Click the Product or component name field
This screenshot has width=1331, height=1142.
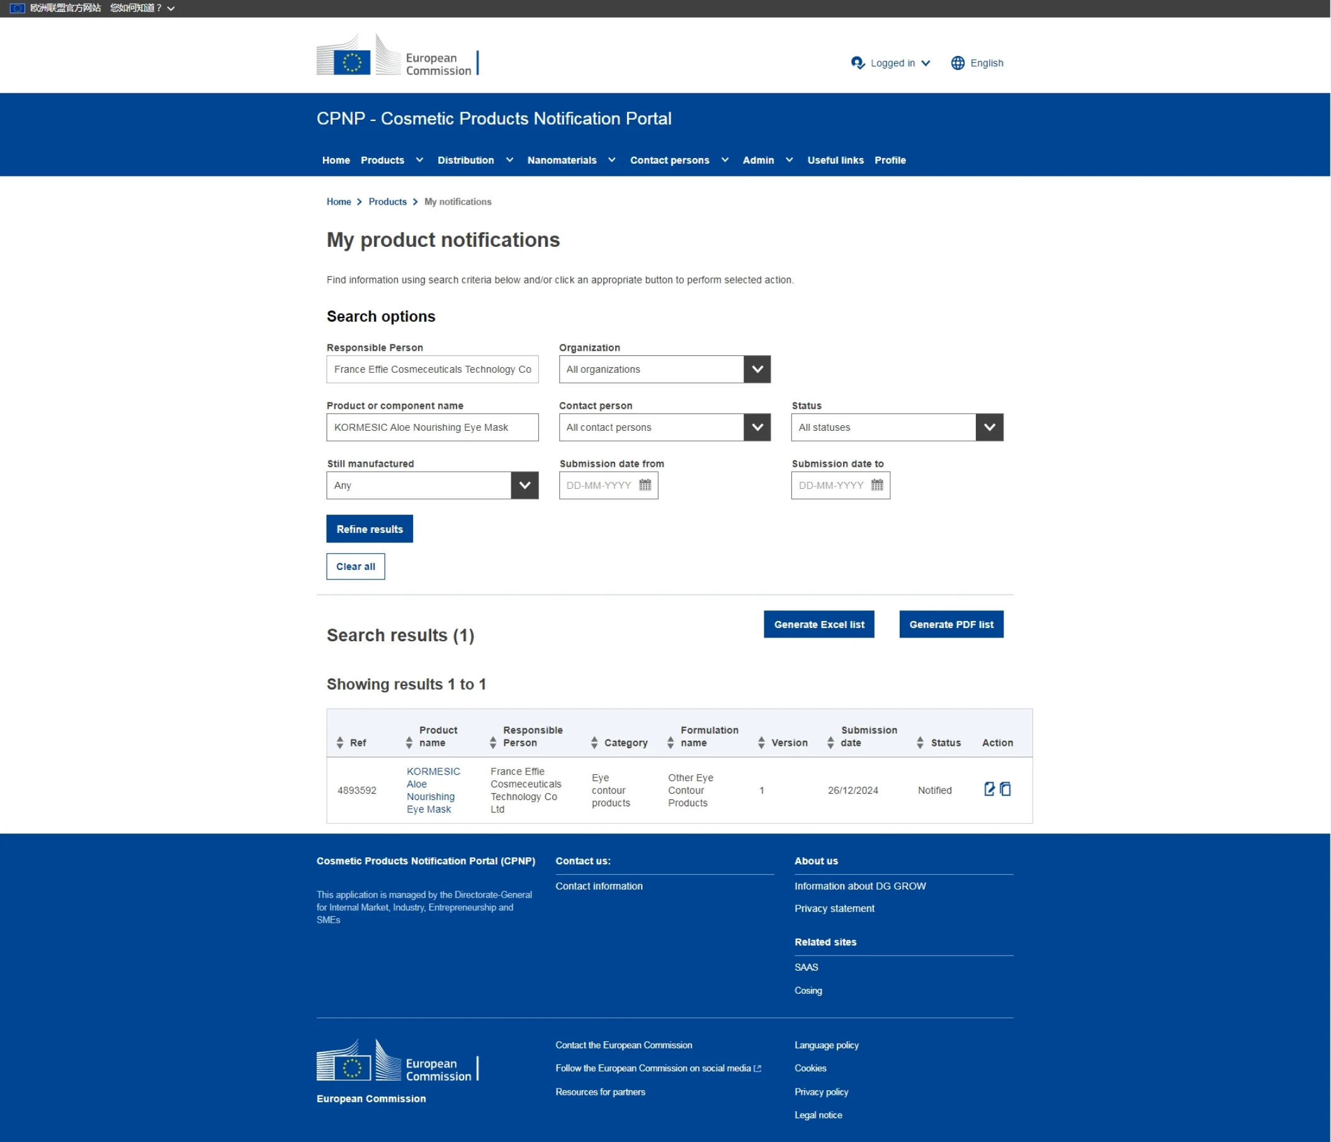tap(432, 427)
